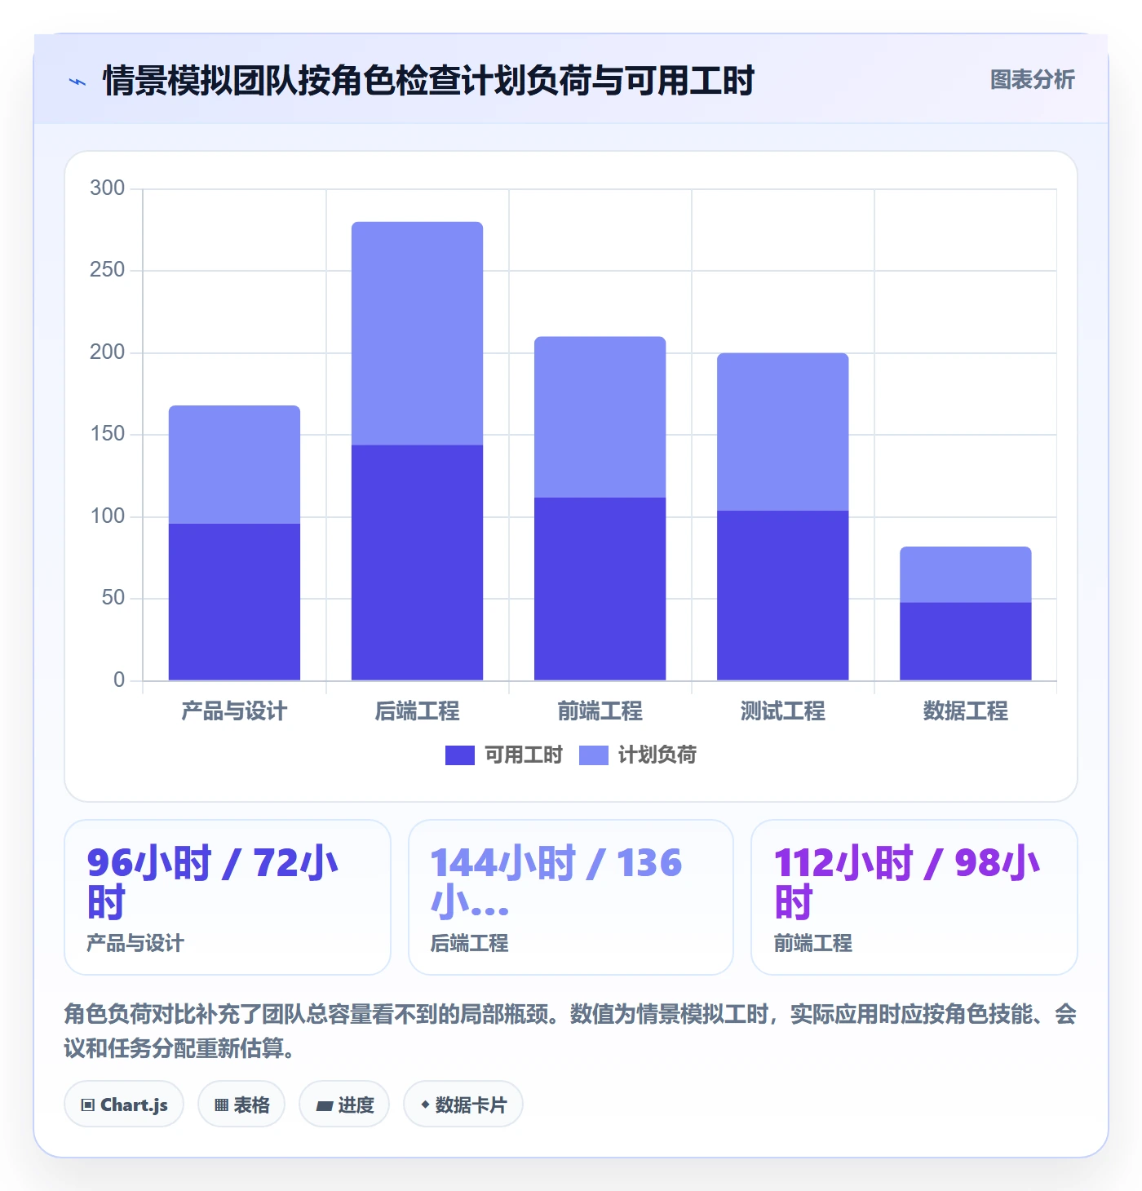
Task: Click the lightning bolt icon in header
Action: coord(77,82)
